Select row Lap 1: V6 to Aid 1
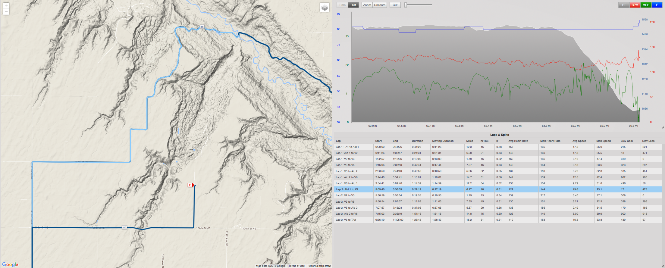 coord(498,183)
